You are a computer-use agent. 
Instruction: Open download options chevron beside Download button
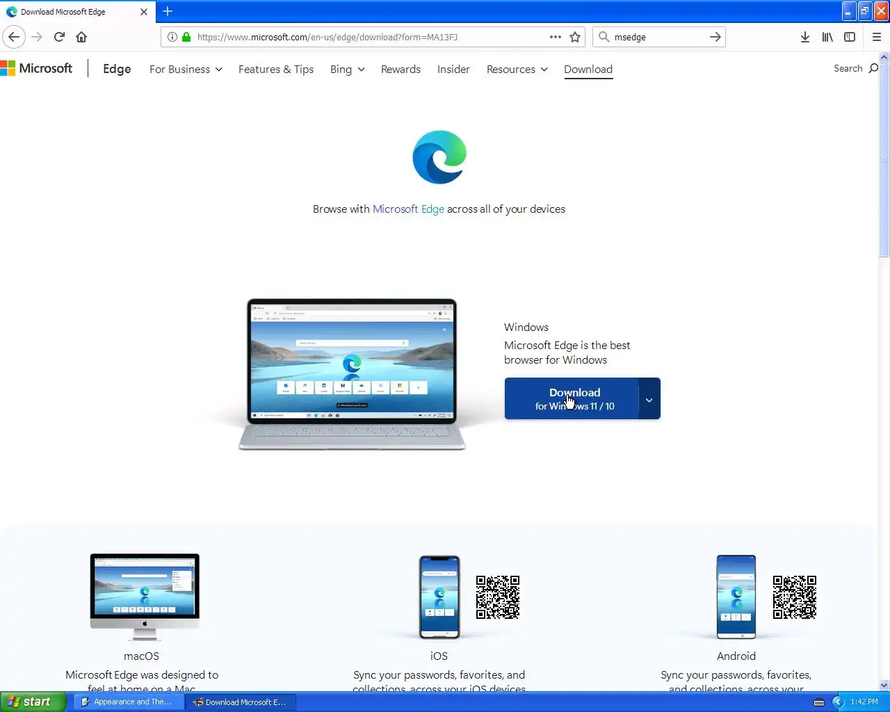pos(649,399)
